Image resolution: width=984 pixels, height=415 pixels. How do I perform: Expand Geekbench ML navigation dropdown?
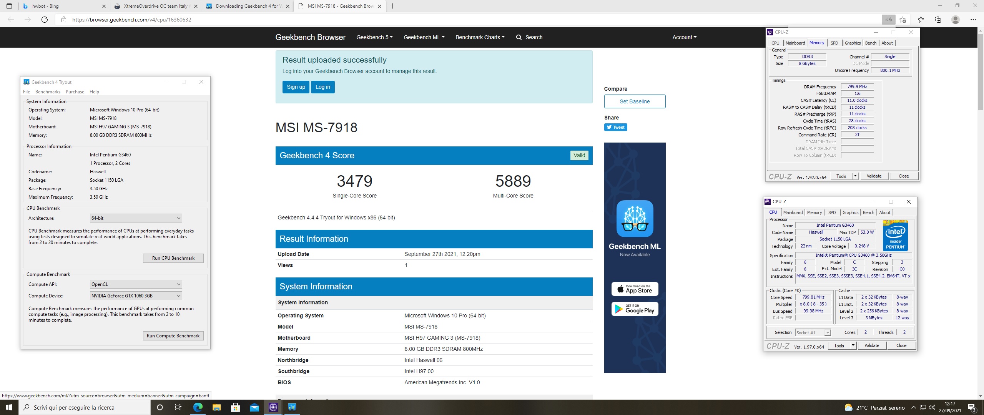point(424,37)
